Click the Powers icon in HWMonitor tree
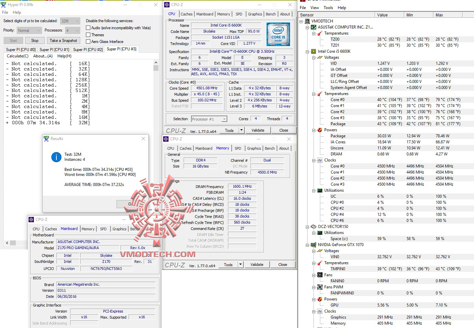 coord(319,130)
